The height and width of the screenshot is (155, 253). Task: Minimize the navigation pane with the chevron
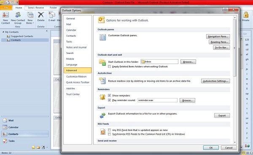pyautogui.click(x=47, y=31)
